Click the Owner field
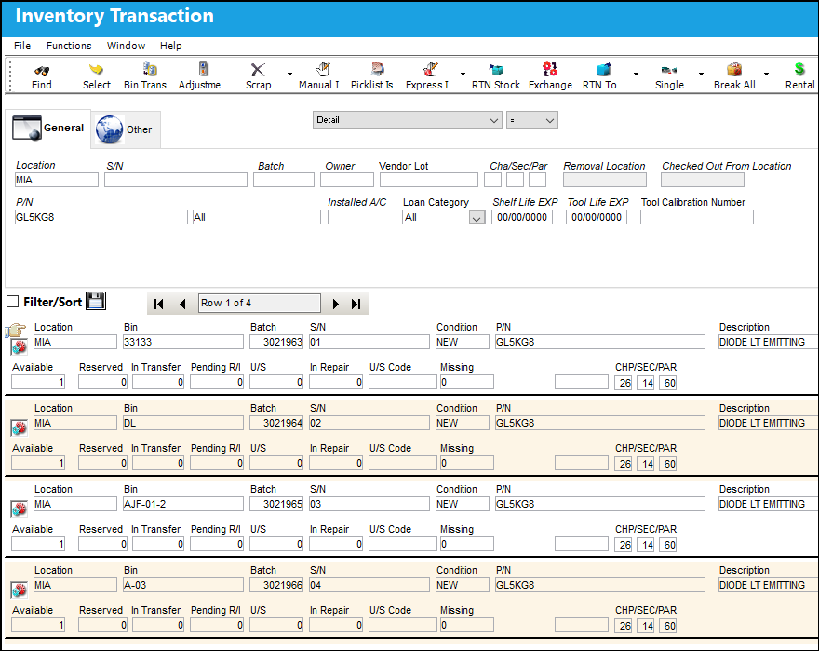The image size is (819, 651). (x=347, y=180)
